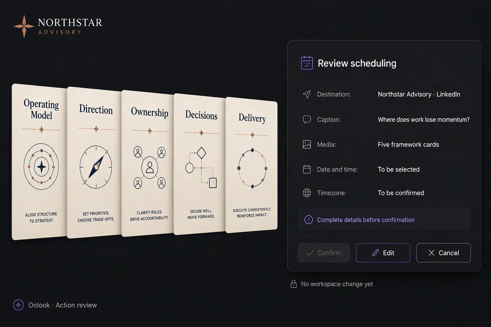
Task: Click the Decisions flowchart icon
Action: pyautogui.click(x=201, y=167)
